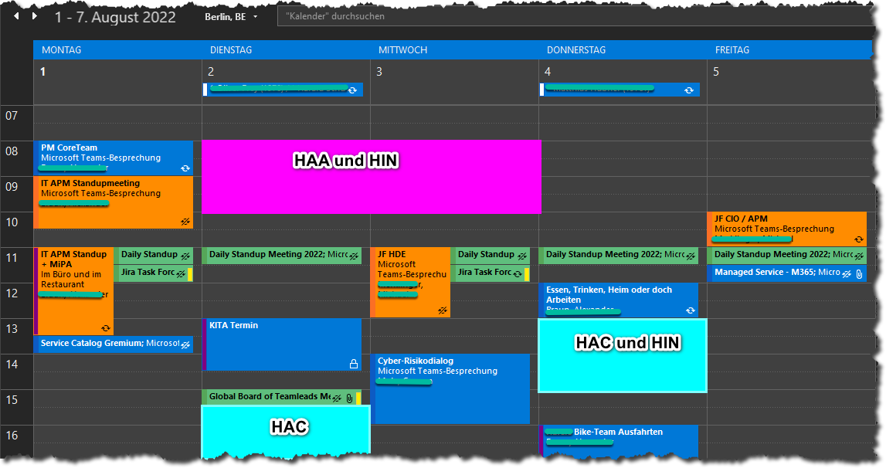Select Thursday's Daily Standup Meeting 2022
Screen dimensions: 886x468
[x=619, y=256]
